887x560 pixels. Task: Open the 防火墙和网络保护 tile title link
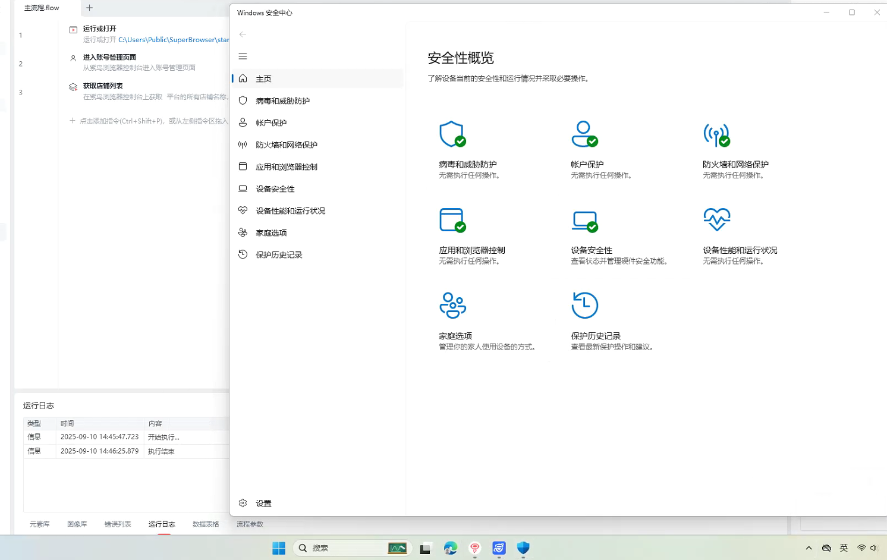(735, 164)
